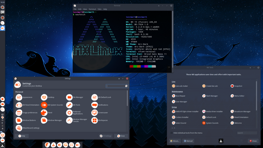Launch Panel Orientation in MX Tools
This screenshot has width=263, height=148.
[x=239, y=117]
